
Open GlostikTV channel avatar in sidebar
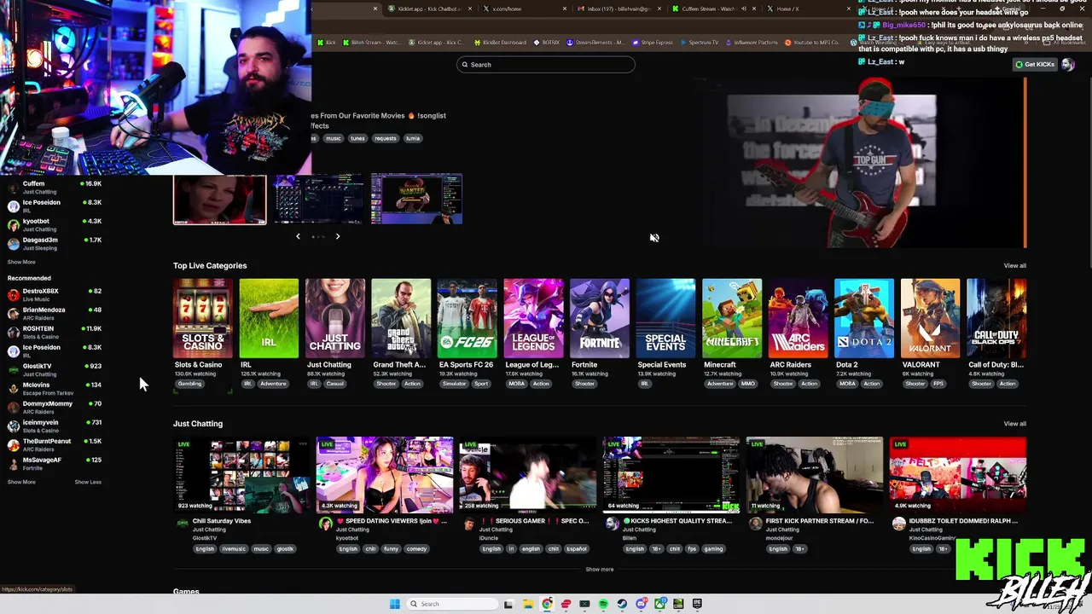[x=14, y=370]
